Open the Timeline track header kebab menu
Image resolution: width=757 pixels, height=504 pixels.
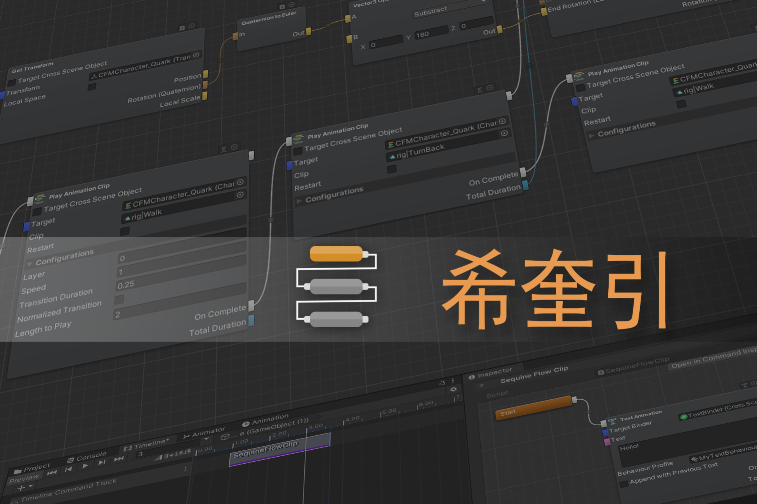click(x=186, y=469)
